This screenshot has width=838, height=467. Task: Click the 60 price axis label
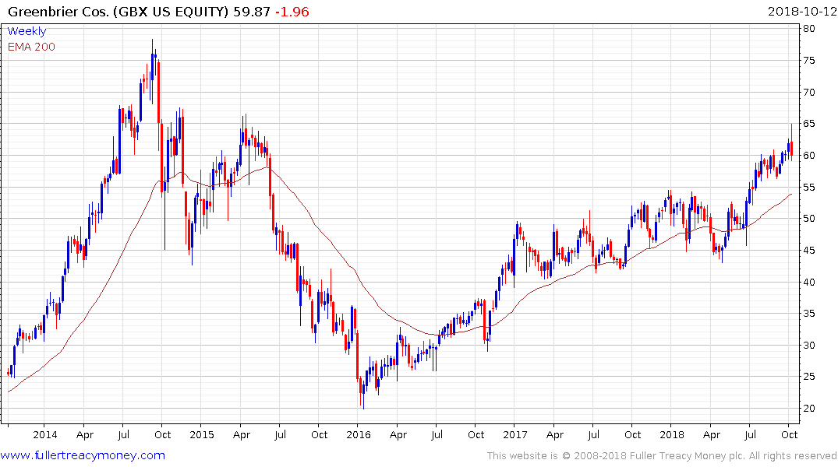808,156
